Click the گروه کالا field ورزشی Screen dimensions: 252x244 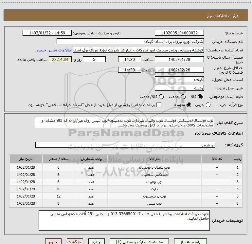125,145
